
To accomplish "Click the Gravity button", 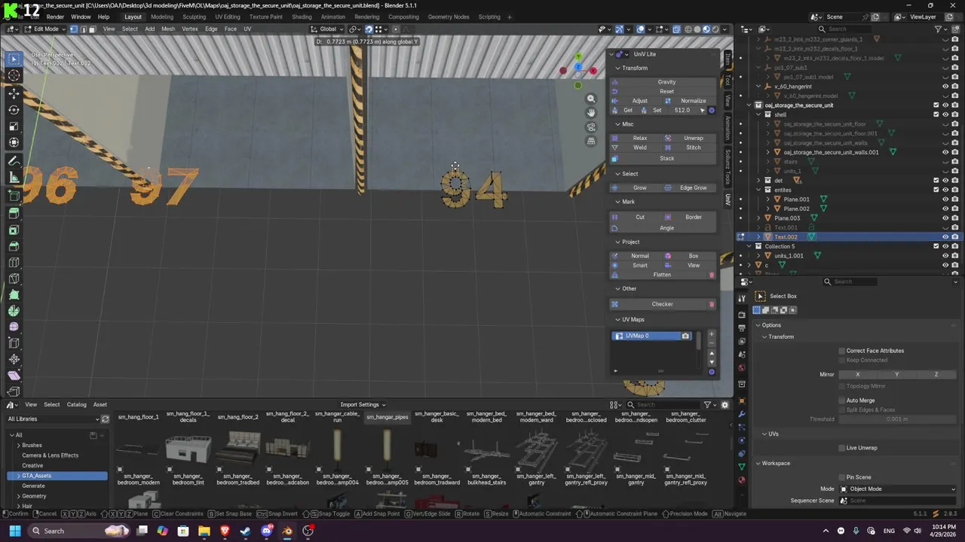I will click(666, 82).
